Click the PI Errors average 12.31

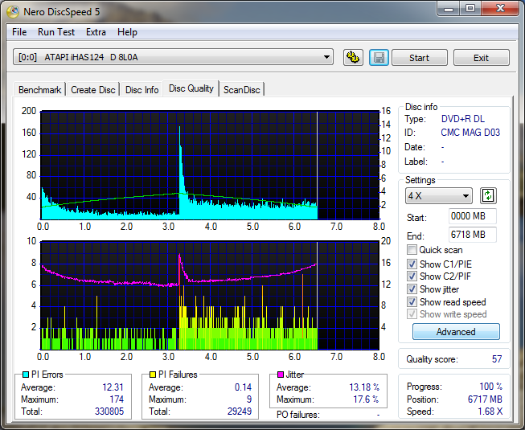113,387
